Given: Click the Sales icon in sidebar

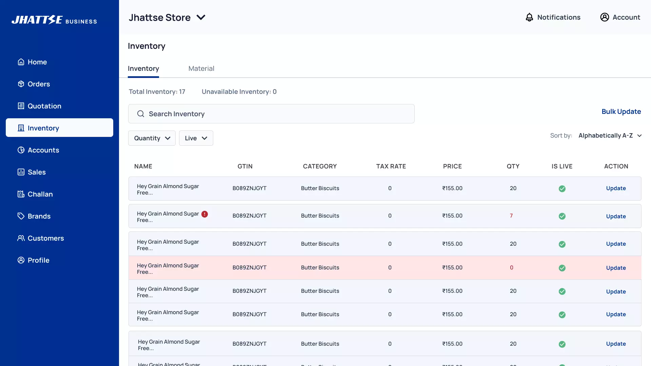Looking at the screenshot, I should pyautogui.click(x=21, y=172).
